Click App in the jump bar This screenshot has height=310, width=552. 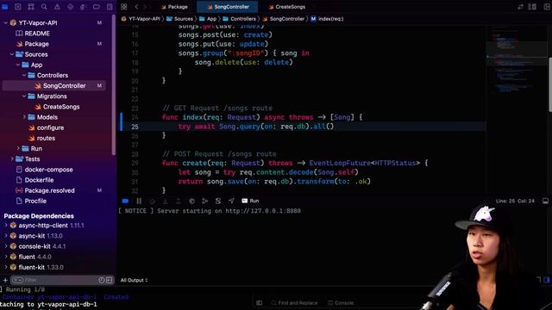pos(208,19)
